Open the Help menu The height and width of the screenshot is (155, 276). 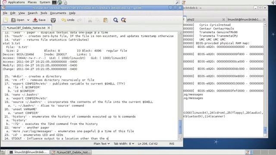pos(72,13)
